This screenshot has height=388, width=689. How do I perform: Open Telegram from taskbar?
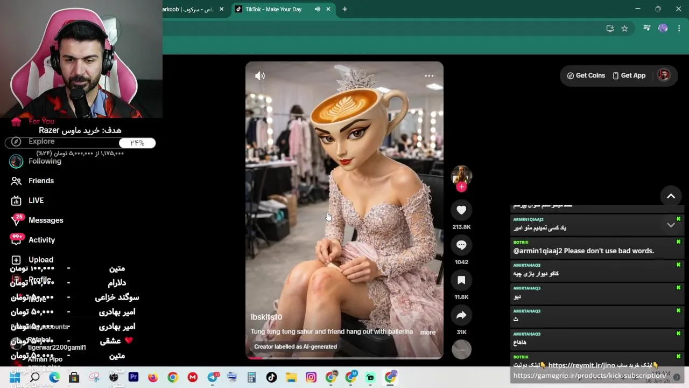(213, 378)
